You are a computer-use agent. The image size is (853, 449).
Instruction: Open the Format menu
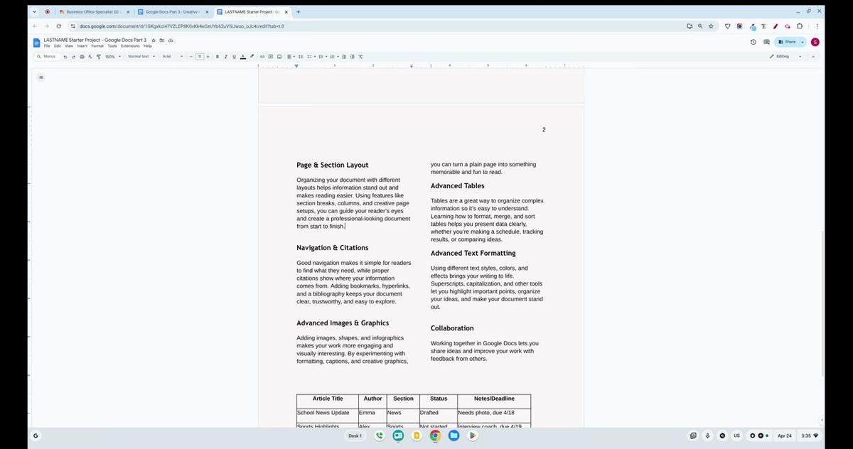coord(97,45)
